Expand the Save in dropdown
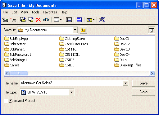This screenshot has width=159, height=115. point(75,30)
